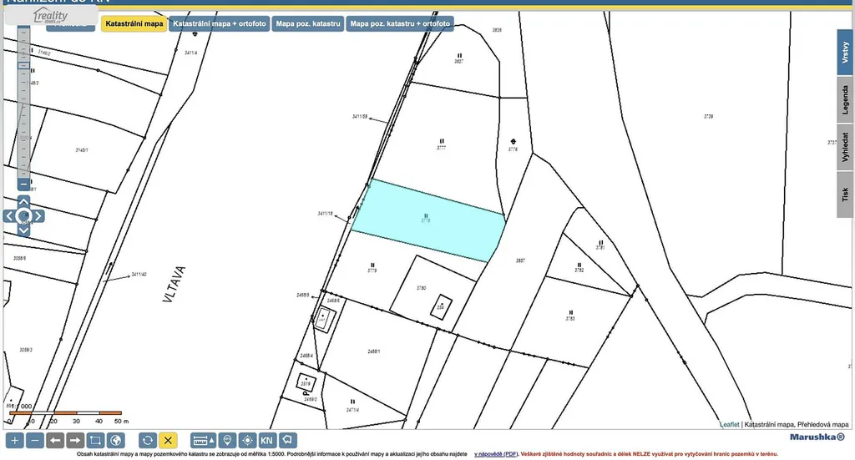Activate the center target locate tool

246,440
